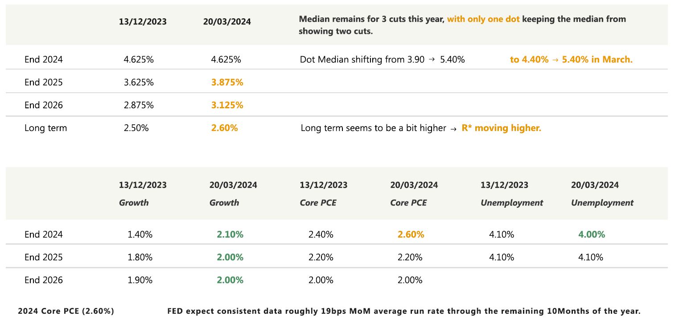675x324 pixels.
Task: Select the 1.90% growth cell
Action: coord(140,280)
